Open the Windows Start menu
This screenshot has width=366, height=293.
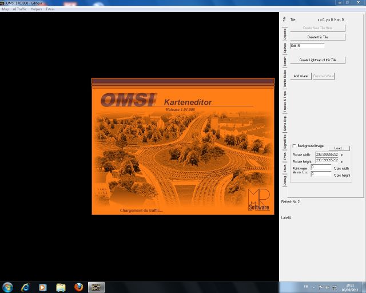tap(7, 287)
